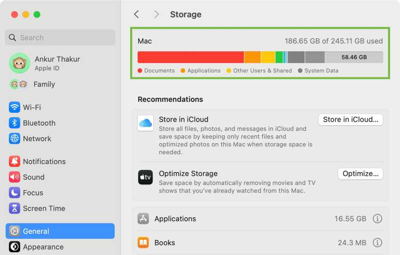Open Bluetooth settings icon
400x255 pixels.
tap(14, 123)
